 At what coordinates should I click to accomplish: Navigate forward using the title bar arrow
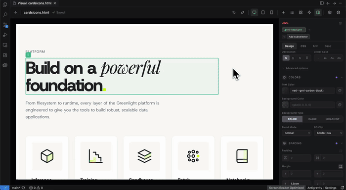[x=334, y=3]
